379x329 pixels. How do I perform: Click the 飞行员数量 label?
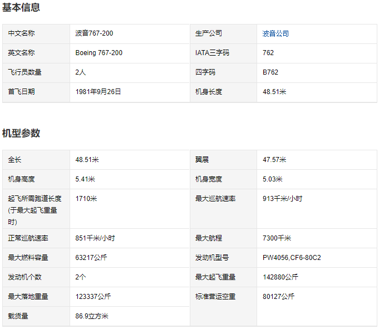click(24, 72)
